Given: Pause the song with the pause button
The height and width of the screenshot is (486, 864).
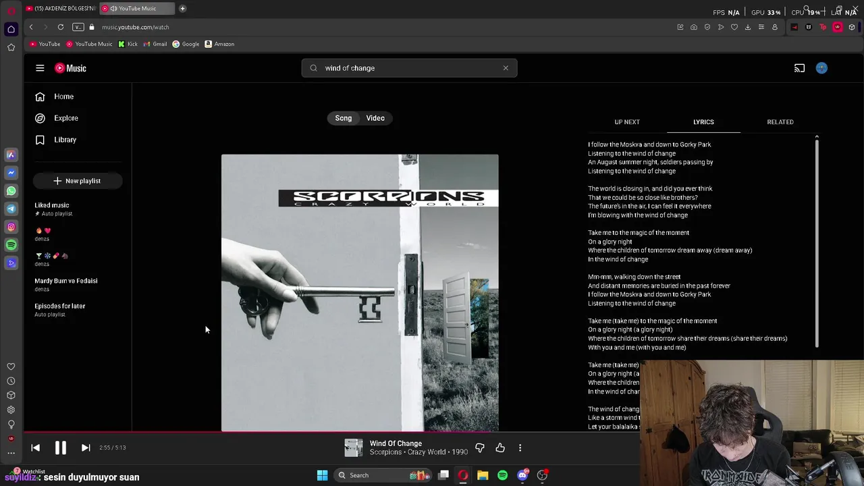Looking at the screenshot, I should [x=60, y=448].
